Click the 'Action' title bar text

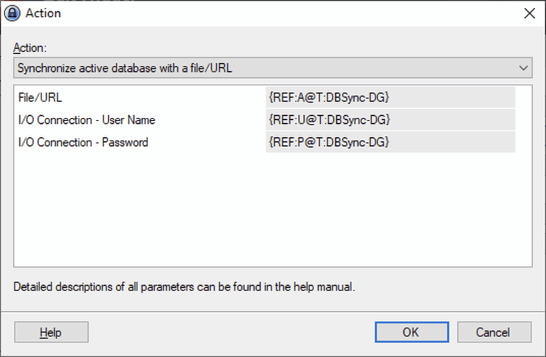coord(43,13)
